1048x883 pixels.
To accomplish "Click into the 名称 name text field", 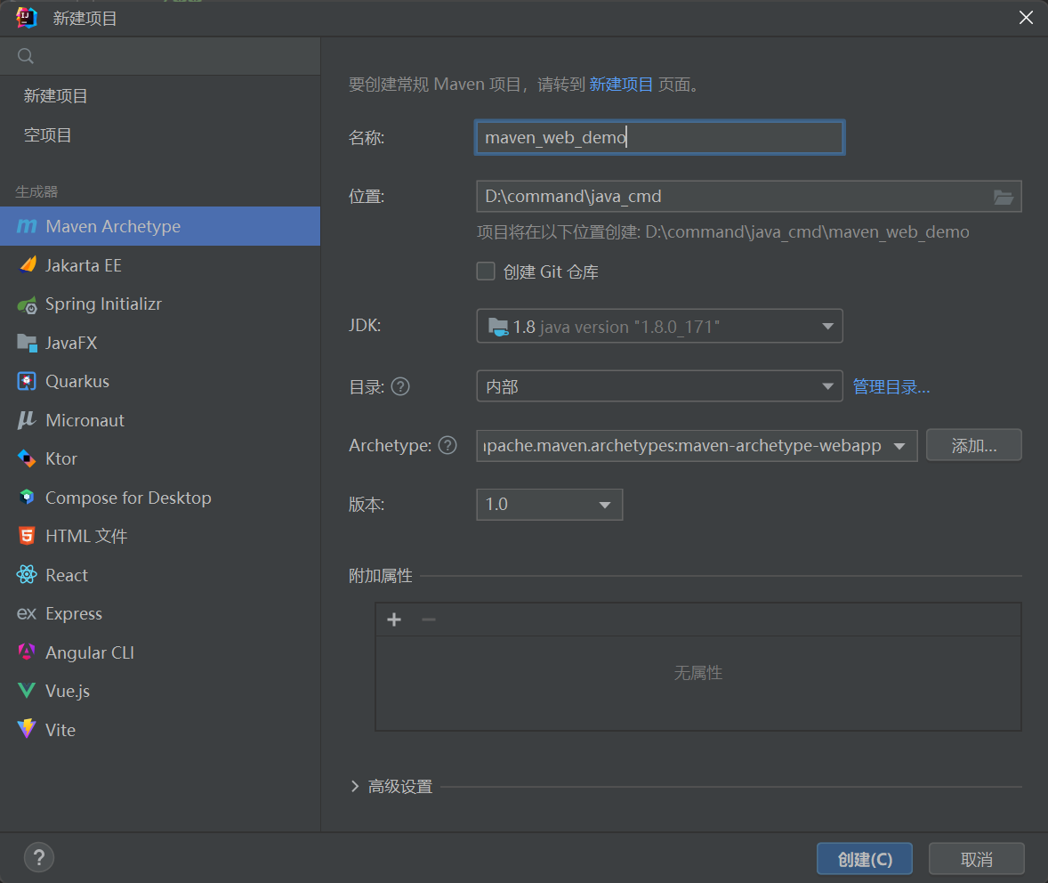I will tap(659, 138).
